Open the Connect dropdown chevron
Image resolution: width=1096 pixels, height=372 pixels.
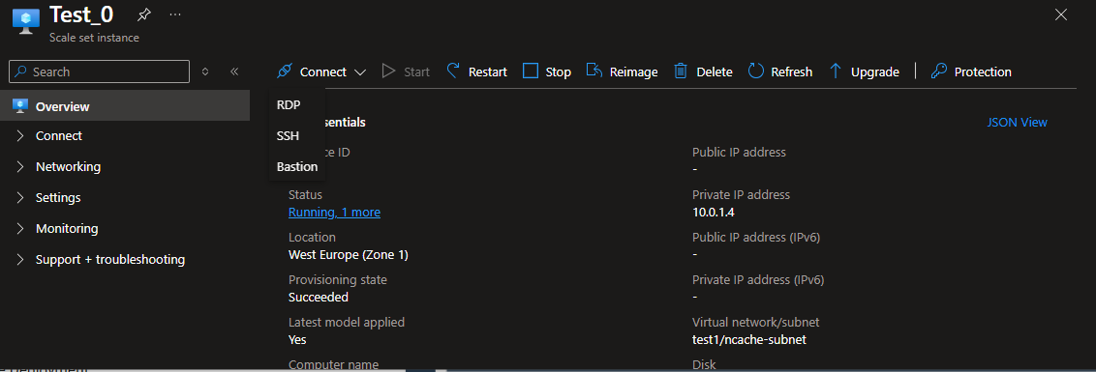pyautogui.click(x=360, y=72)
